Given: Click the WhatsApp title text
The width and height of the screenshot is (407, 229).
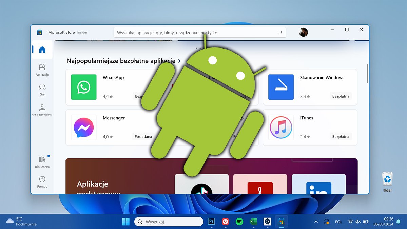Looking at the screenshot, I should [x=113, y=78].
